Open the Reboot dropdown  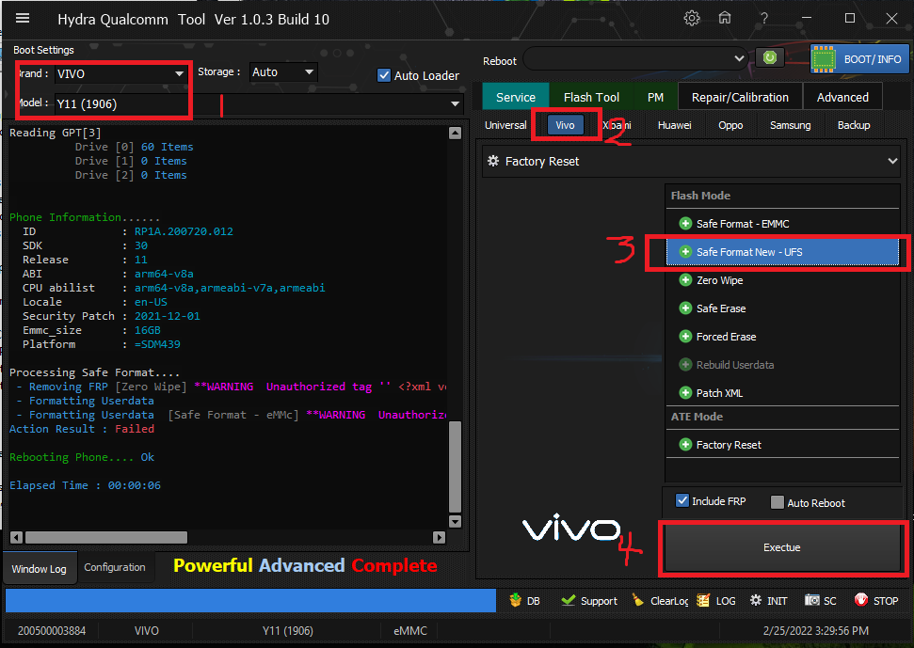point(635,58)
